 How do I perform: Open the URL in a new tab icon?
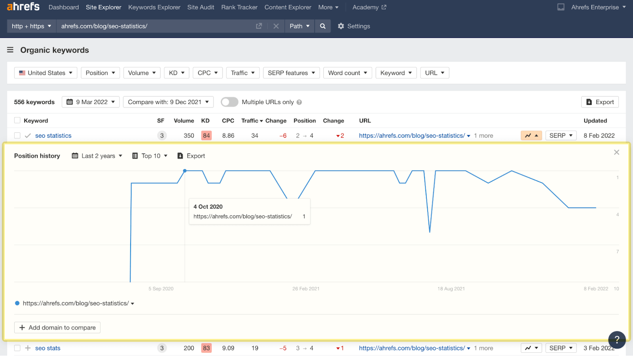tap(259, 26)
